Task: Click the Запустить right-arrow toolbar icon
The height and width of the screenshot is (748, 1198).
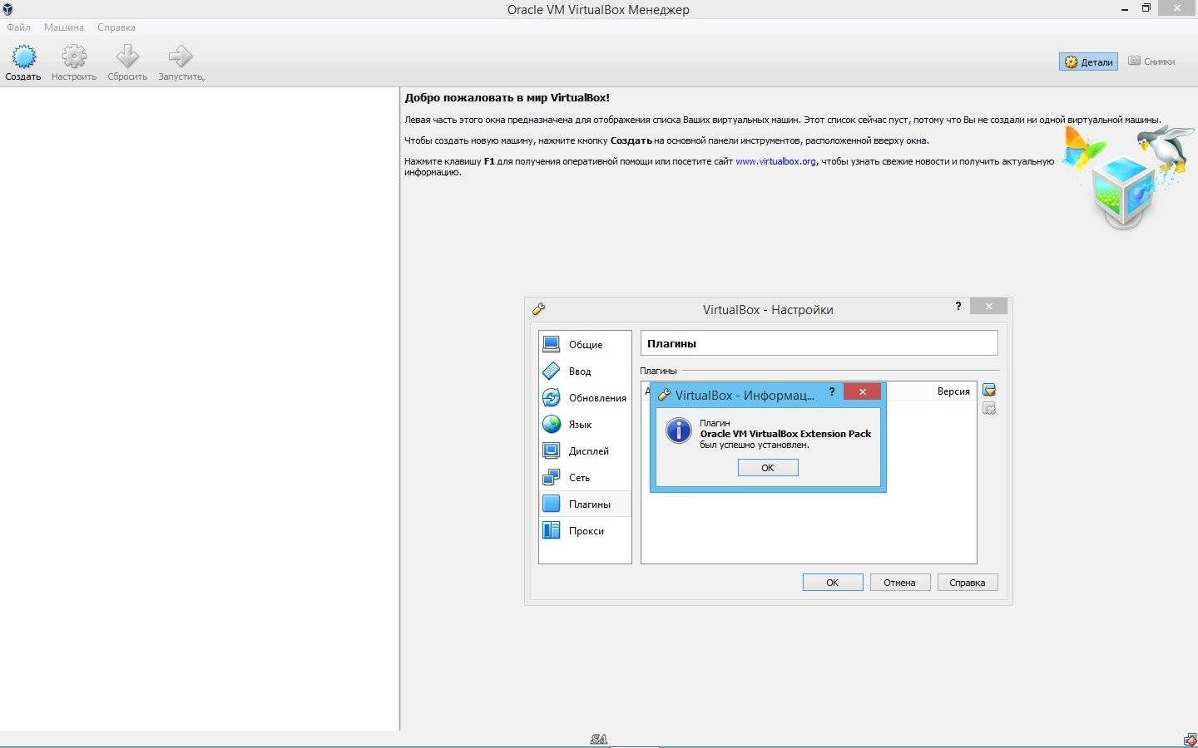Action: [181, 57]
